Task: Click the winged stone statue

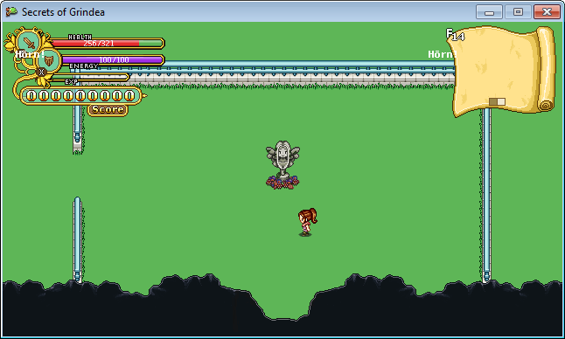Action: coord(282,159)
